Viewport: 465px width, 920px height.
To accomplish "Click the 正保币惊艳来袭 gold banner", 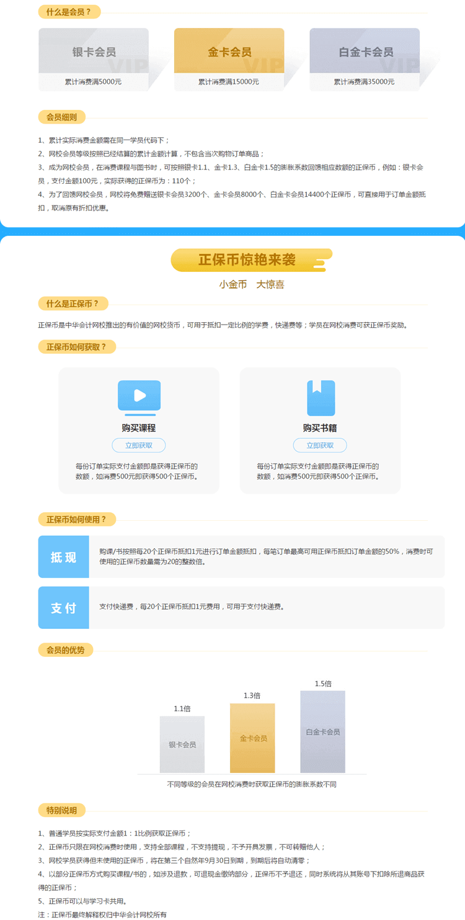I will pyautogui.click(x=250, y=259).
